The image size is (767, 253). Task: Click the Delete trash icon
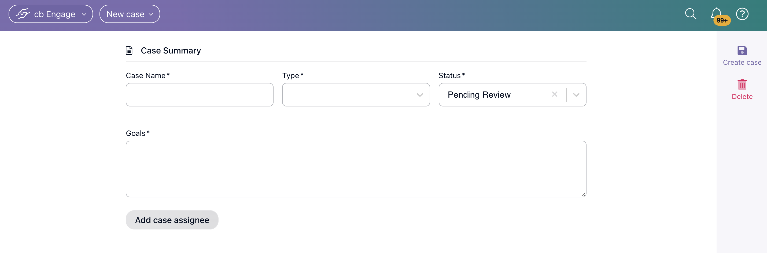pyautogui.click(x=742, y=85)
